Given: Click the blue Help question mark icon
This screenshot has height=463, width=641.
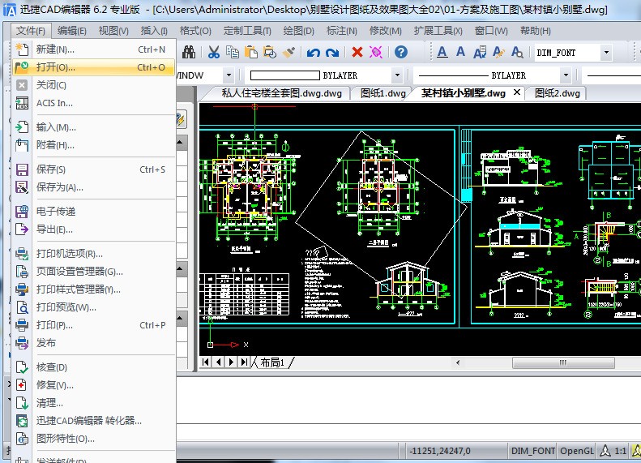Looking at the screenshot, I should 401,52.
